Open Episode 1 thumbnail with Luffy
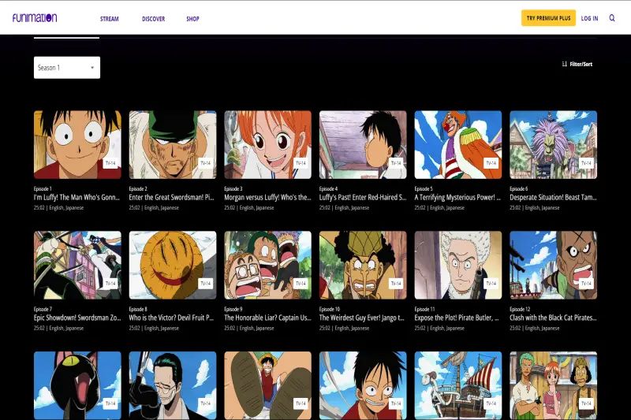Image resolution: width=631 pixels, height=420 pixels. pos(77,145)
